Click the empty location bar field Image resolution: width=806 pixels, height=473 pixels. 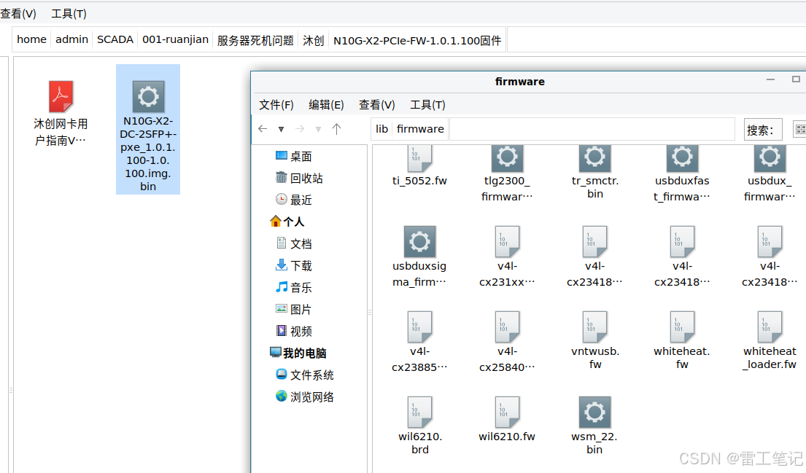592,129
